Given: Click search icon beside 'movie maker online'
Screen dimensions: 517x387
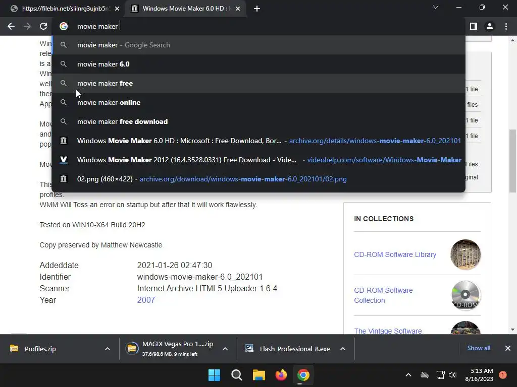Looking at the screenshot, I should point(64,102).
